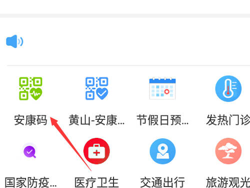Open the fever clinic thermometer icon
This screenshot has height=188, width=250.
[228, 89]
